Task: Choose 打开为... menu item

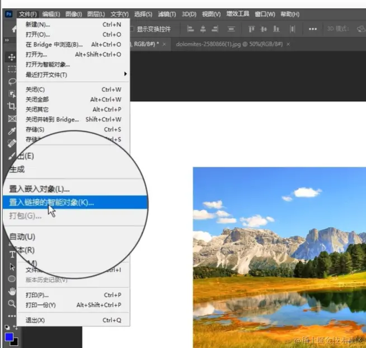Action: tap(73, 54)
